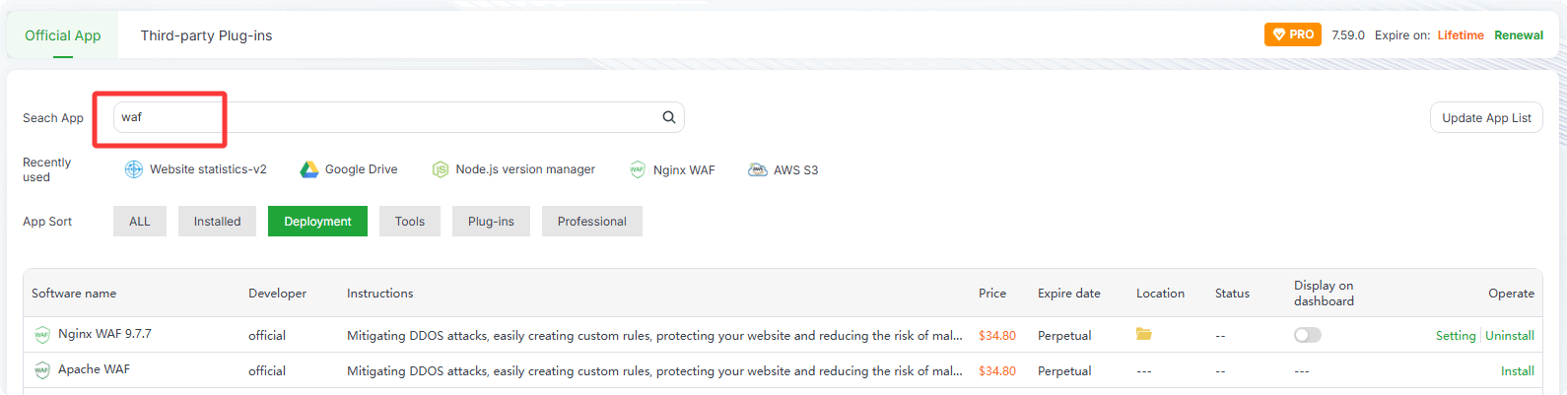Filter apps by Installed
1567x395 pixels.
[x=217, y=222]
